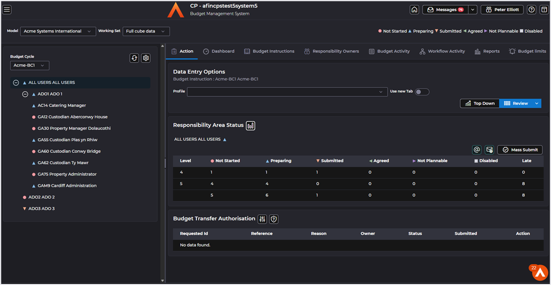Screen dimensions: 551x285
Task: Expand the Profile combo box
Action: 287,92
